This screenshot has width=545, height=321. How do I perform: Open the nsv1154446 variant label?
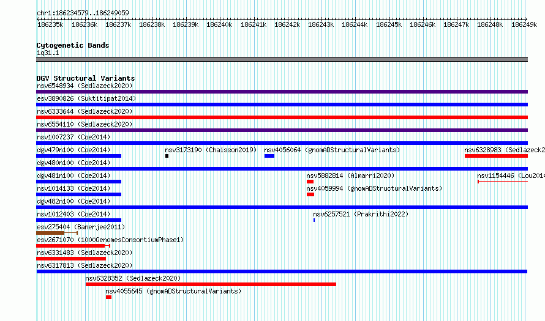pos(511,175)
